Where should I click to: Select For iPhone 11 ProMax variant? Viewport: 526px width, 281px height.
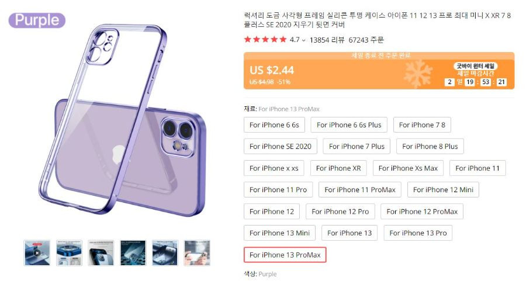(360, 190)
